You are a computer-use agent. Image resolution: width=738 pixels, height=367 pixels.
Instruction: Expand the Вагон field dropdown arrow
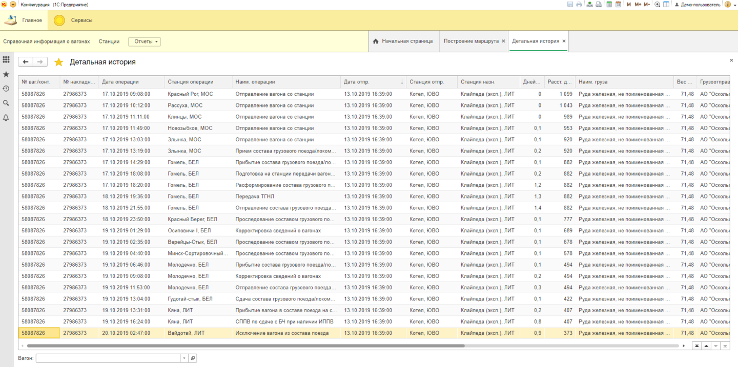pyautogui.click(x=184, y=358)
